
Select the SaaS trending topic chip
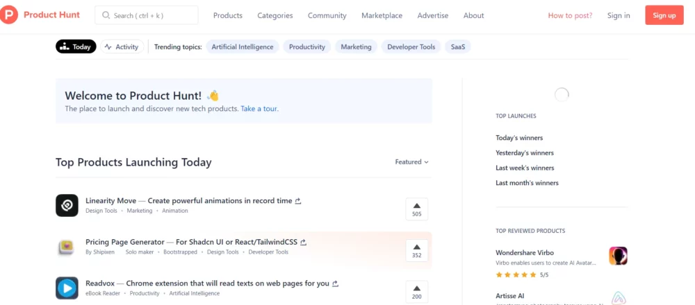[458, 46]
